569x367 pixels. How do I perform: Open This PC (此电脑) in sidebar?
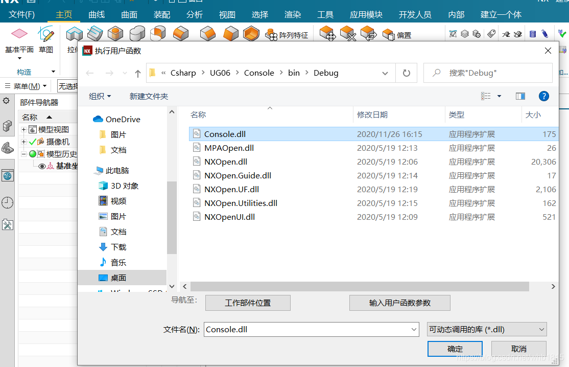point(112,170)
